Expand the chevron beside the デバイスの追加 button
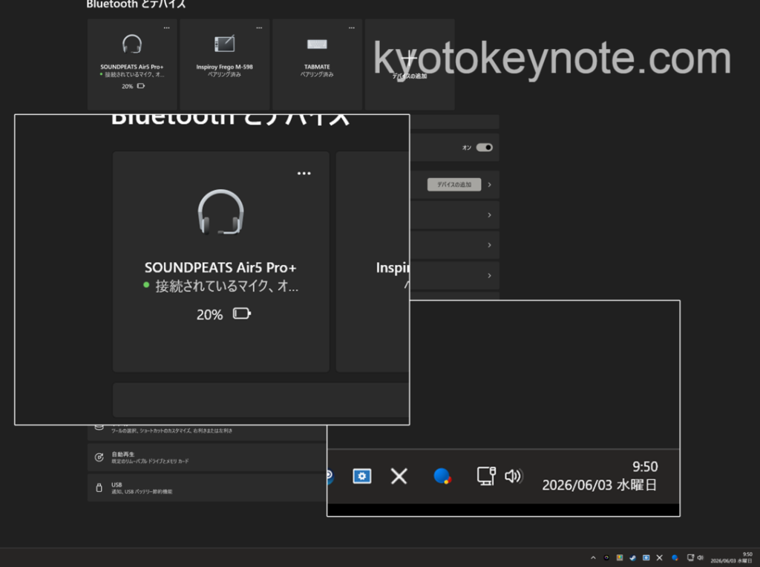760x567 pixels. pos(490,185)
